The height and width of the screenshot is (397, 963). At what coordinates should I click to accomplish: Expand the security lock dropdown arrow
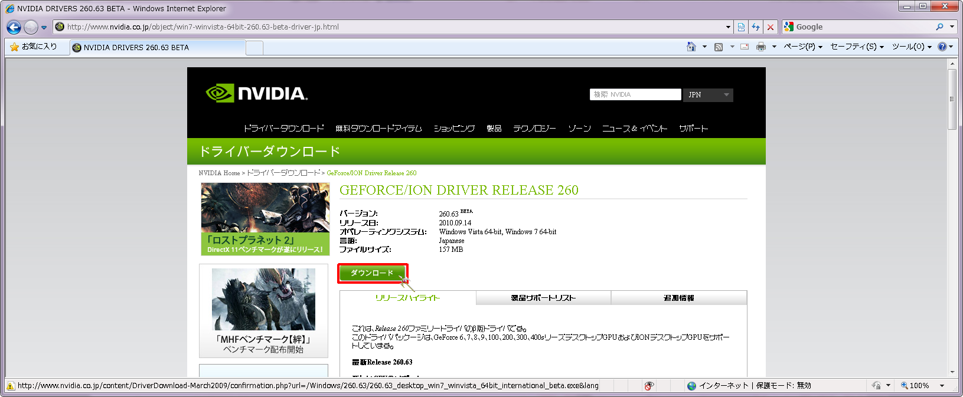(x=888, y=386)
